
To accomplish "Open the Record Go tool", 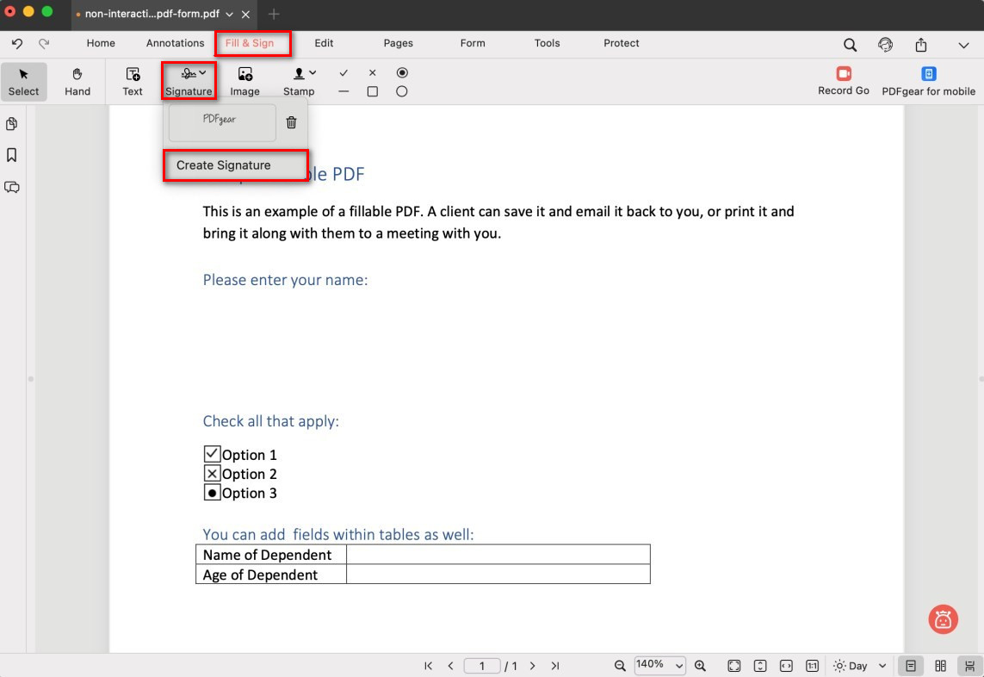I will [x=843, y=81].
